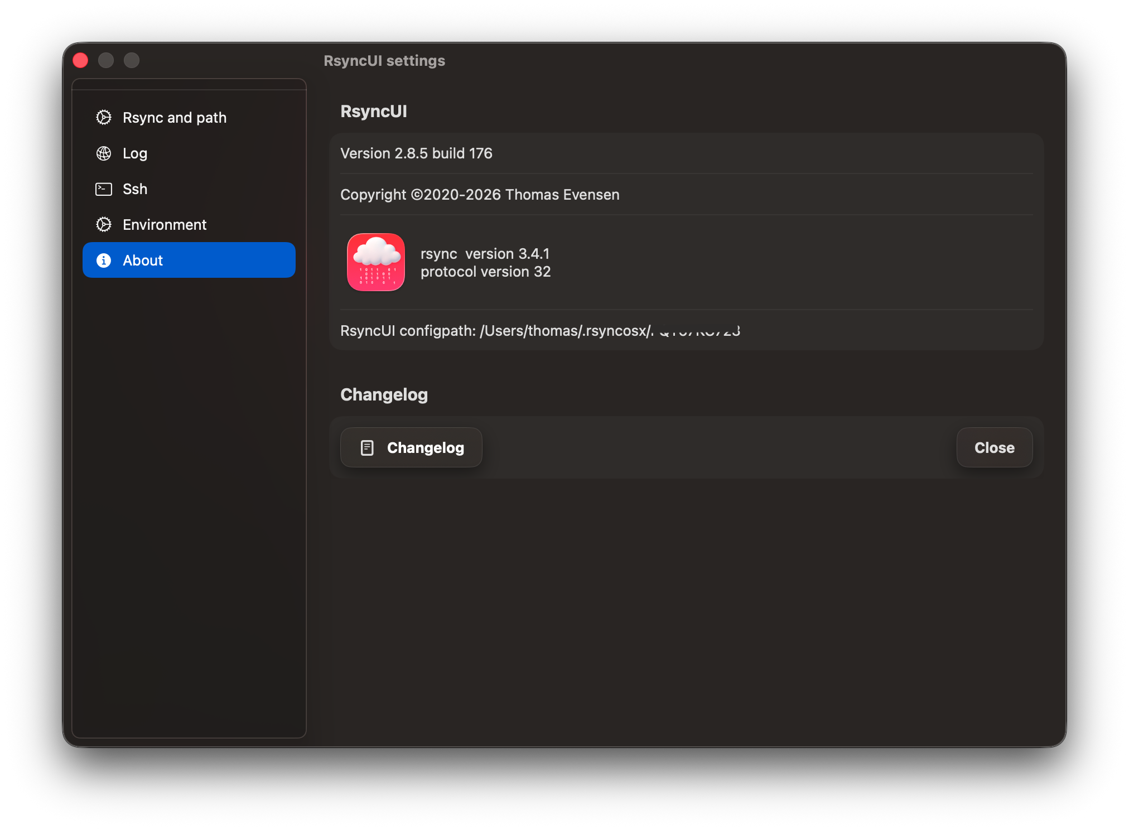This screenshot has height=830, width=1129.
Task: Go to Environment settings
Action: tap(165, 225)
